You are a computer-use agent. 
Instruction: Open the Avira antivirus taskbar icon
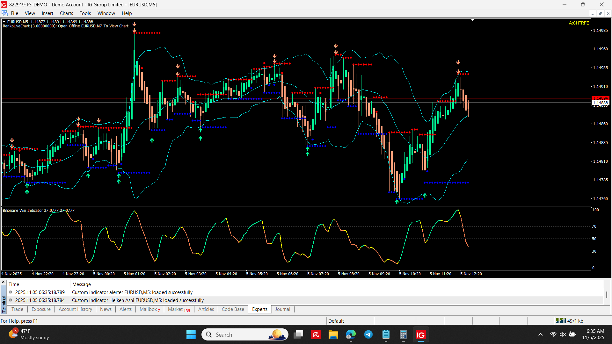[316, 335]
